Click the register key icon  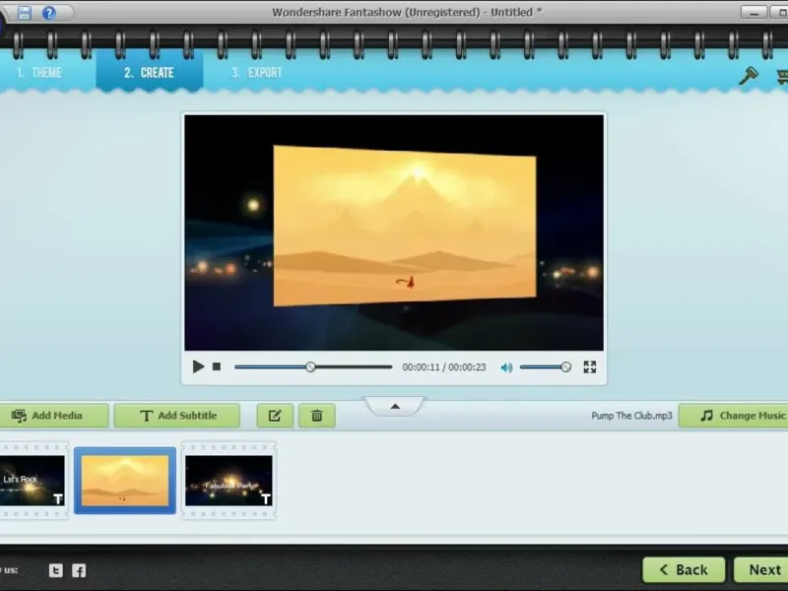click(x=749, y=76)
